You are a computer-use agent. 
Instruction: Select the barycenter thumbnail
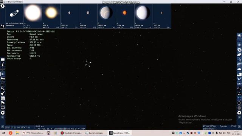[14, 16]
